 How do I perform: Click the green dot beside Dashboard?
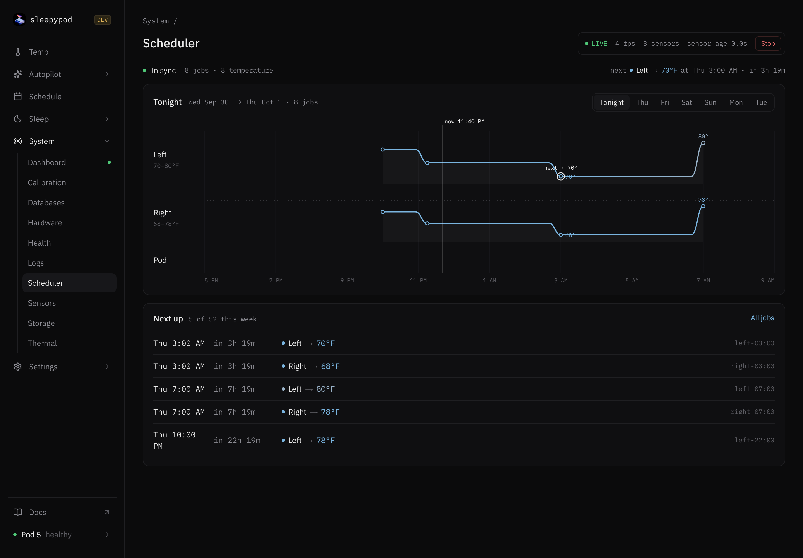coord(109,162)
